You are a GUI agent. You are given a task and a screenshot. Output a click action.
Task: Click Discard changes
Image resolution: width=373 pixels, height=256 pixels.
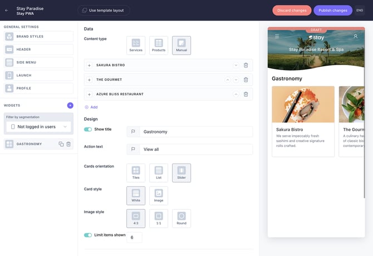pos(292,11)
